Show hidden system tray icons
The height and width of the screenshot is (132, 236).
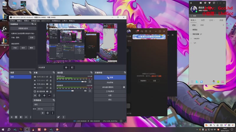tap(197, 129)
